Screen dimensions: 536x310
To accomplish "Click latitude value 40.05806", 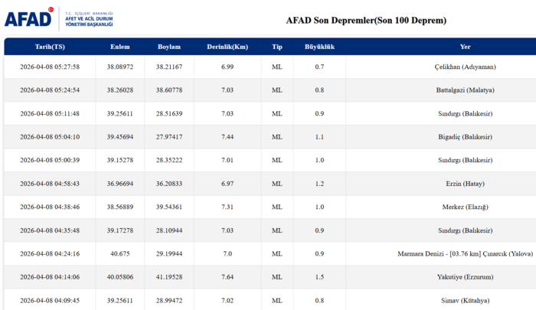I will [x=120, y=277].
